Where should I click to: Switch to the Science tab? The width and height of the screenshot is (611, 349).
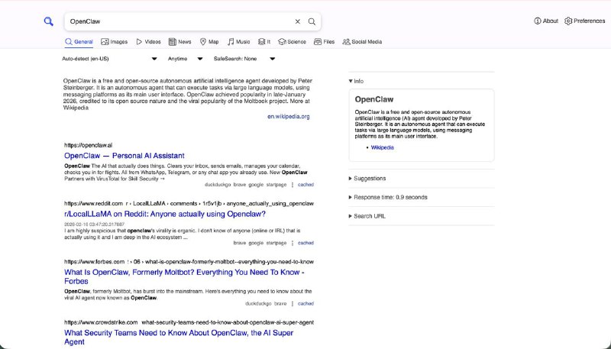pyautogui.click(x=292, y=42)
